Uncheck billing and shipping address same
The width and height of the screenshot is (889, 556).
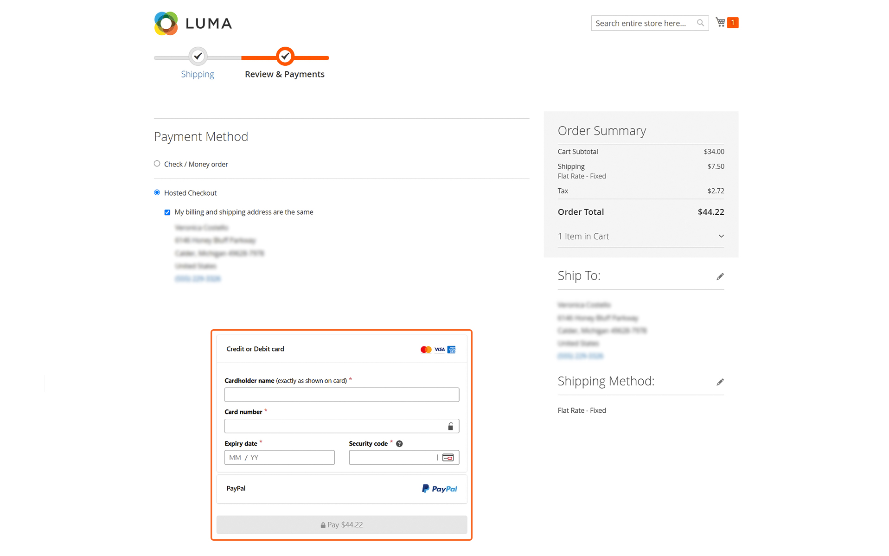167,212
